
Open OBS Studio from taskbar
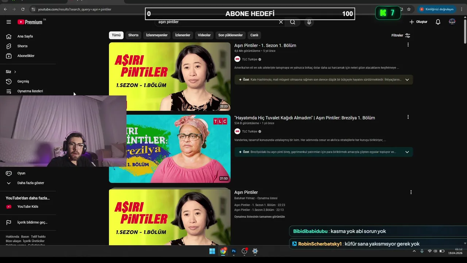click(x=244, y=251)
